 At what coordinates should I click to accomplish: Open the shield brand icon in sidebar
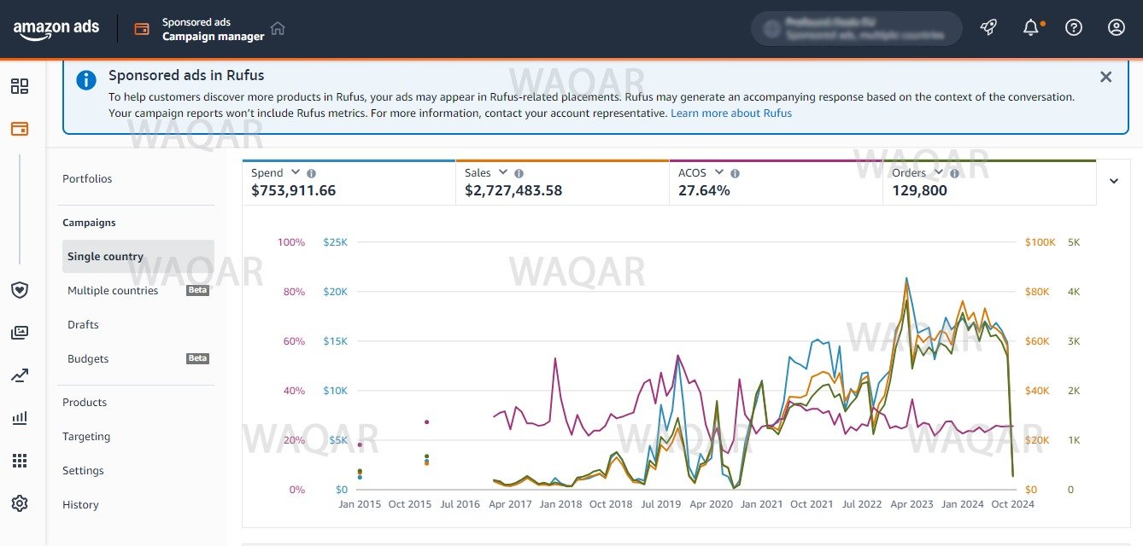click(x=20, y=290)
